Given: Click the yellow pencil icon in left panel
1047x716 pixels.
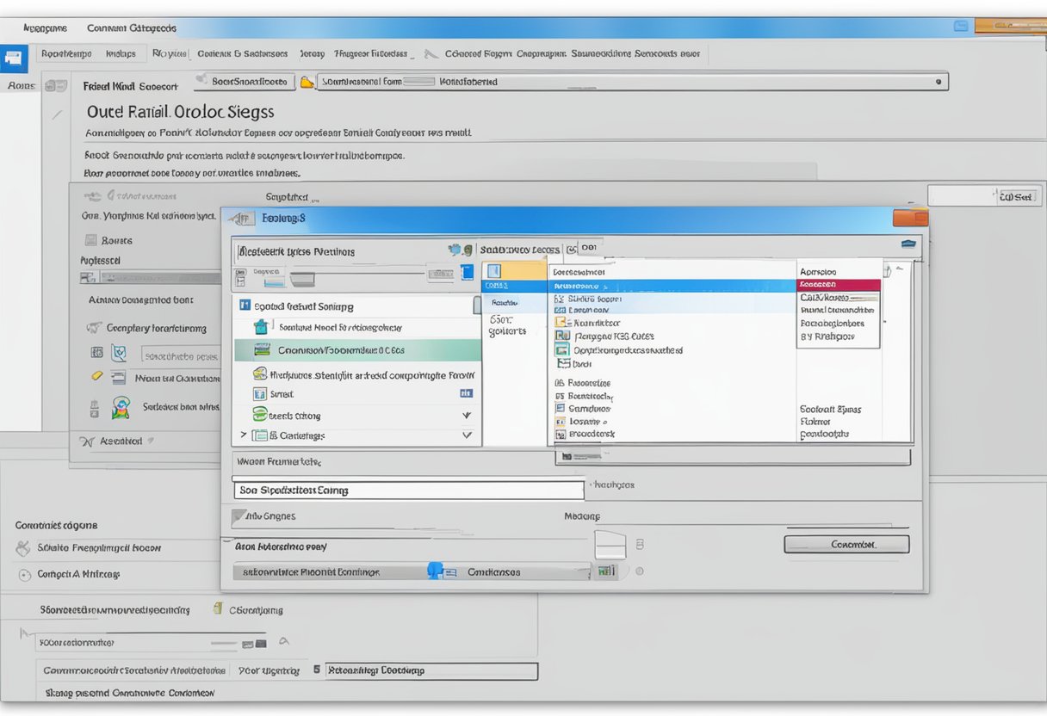Looking at the screenshot, I should [96, 377].
